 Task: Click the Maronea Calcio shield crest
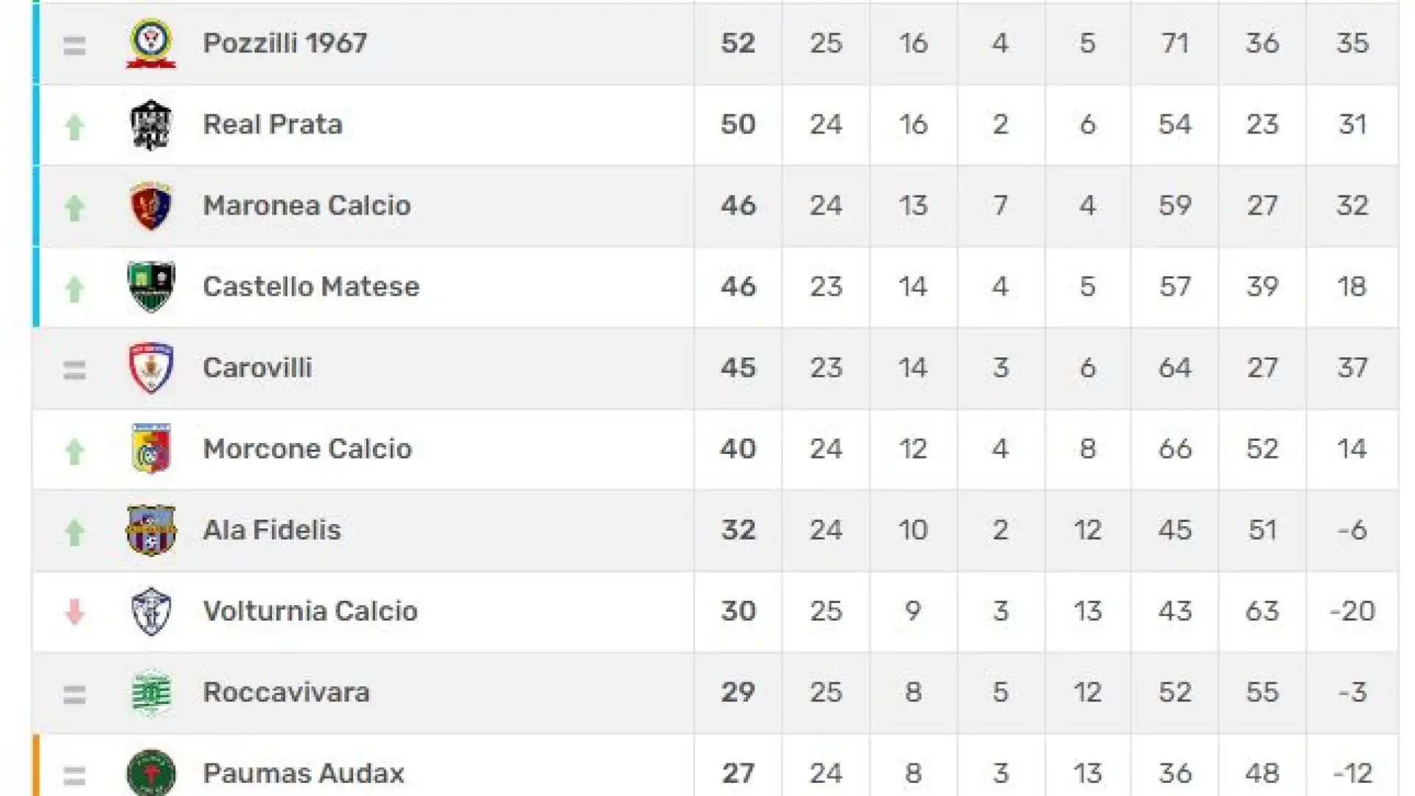click(151, 206)
